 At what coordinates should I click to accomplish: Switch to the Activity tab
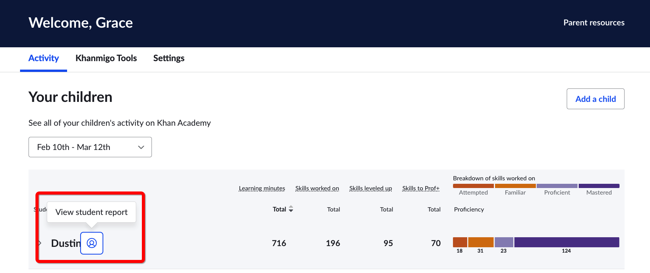[44, 58]
